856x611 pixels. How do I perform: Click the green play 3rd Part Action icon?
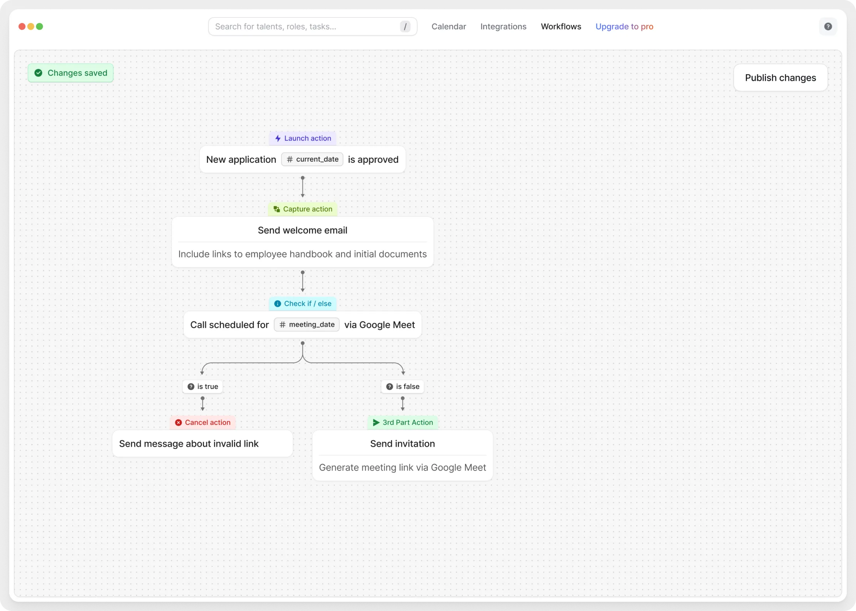click(x=376, y=422)
